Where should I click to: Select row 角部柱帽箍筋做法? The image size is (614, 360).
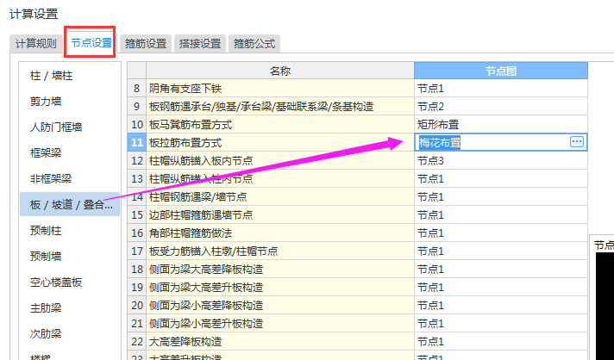(x=280, y=233)
